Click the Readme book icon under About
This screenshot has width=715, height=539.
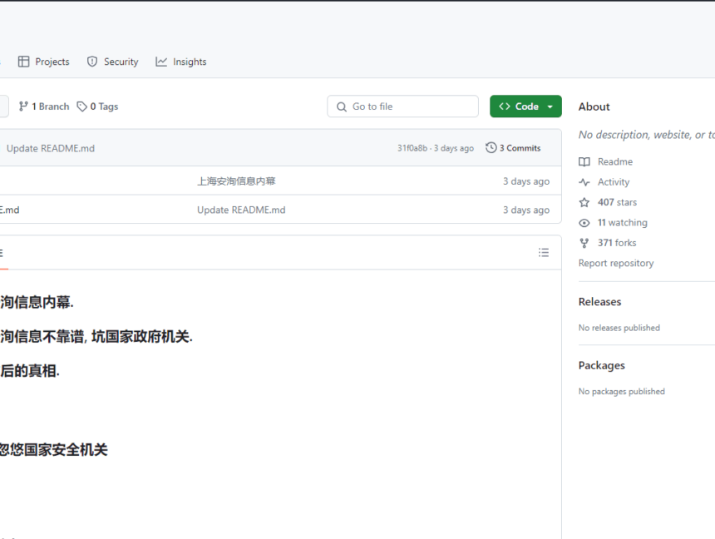[x=583, y=161]
